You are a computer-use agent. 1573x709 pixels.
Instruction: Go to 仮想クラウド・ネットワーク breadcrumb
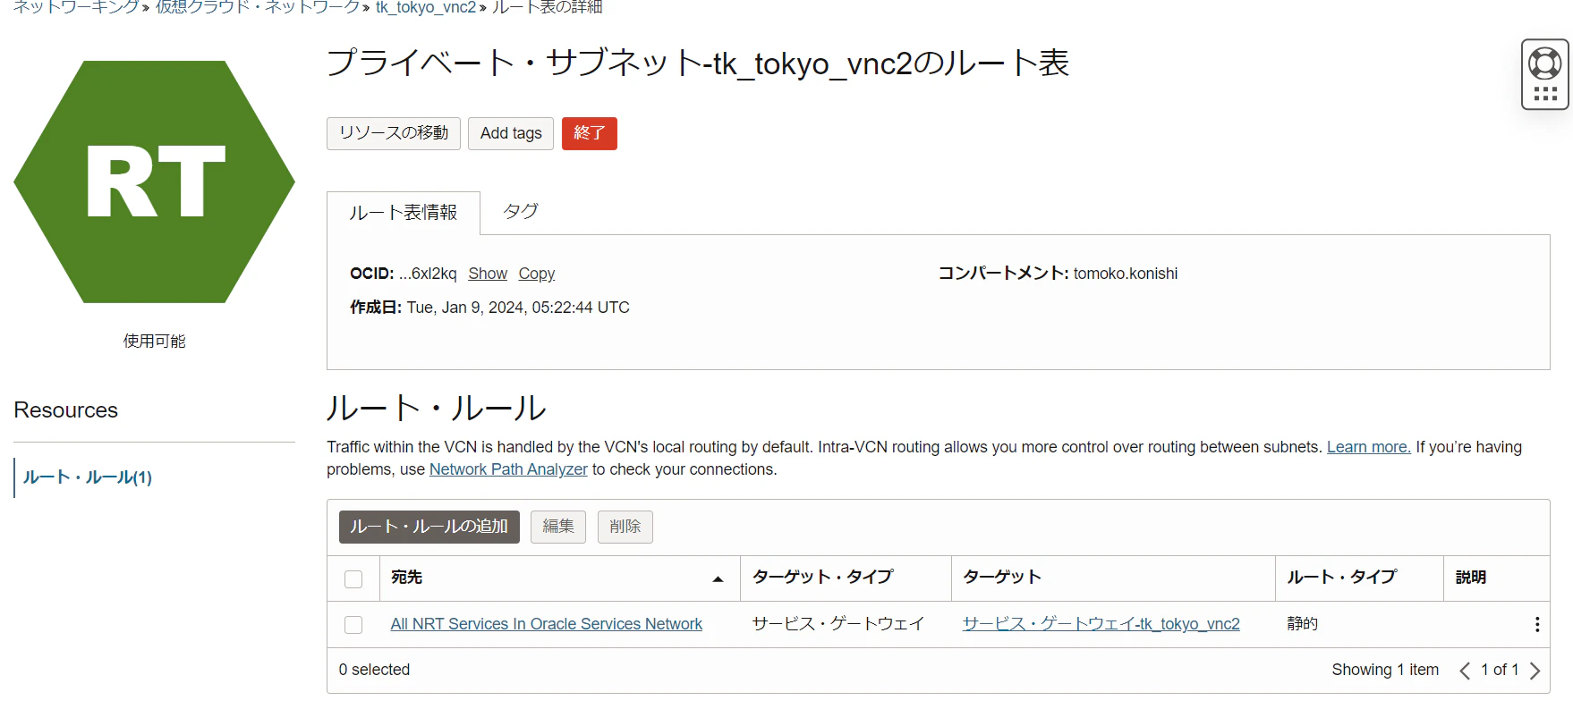(258, 7)
